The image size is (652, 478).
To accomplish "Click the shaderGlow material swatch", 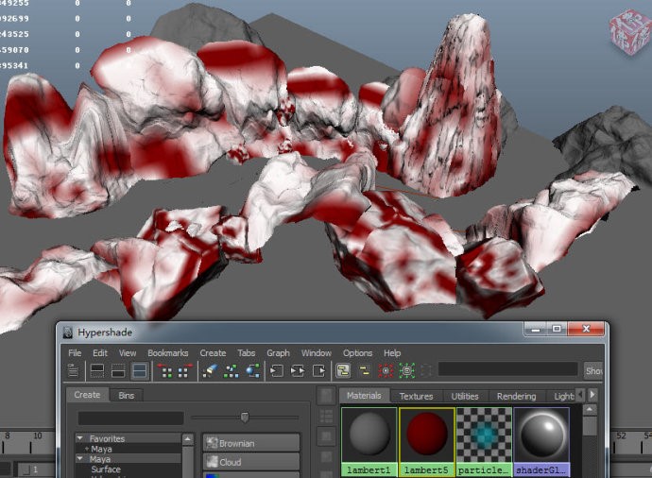I will 541,435.
